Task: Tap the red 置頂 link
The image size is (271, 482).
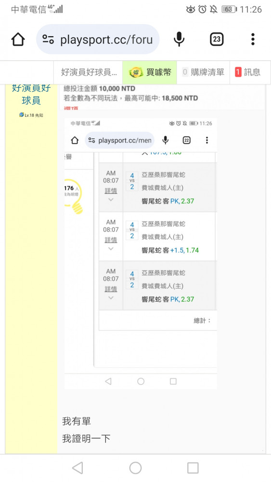Action: click(x=71, y=108)
